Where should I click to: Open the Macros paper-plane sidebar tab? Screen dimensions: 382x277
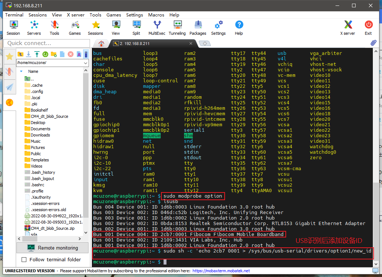pos(10,87)
